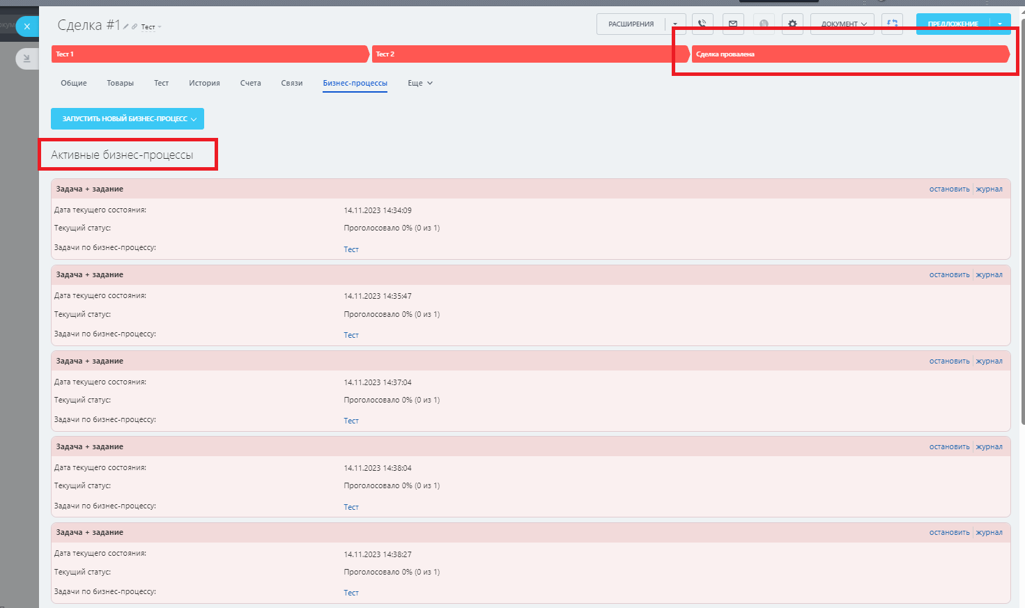Click ЗАПУСТИТЬ НОВЫЙ БИЗНЕС-ПРОЦЕСС button
Viewport: 1025px width, 608px height.
coord(128,119)
